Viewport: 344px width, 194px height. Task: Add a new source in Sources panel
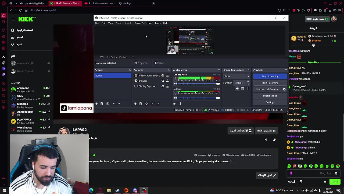point(135,104)
